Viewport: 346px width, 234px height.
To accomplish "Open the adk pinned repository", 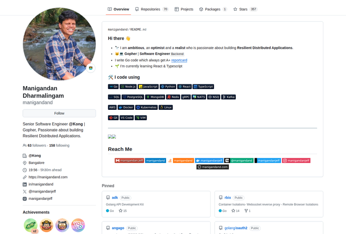I will click(x=115, y=198).
